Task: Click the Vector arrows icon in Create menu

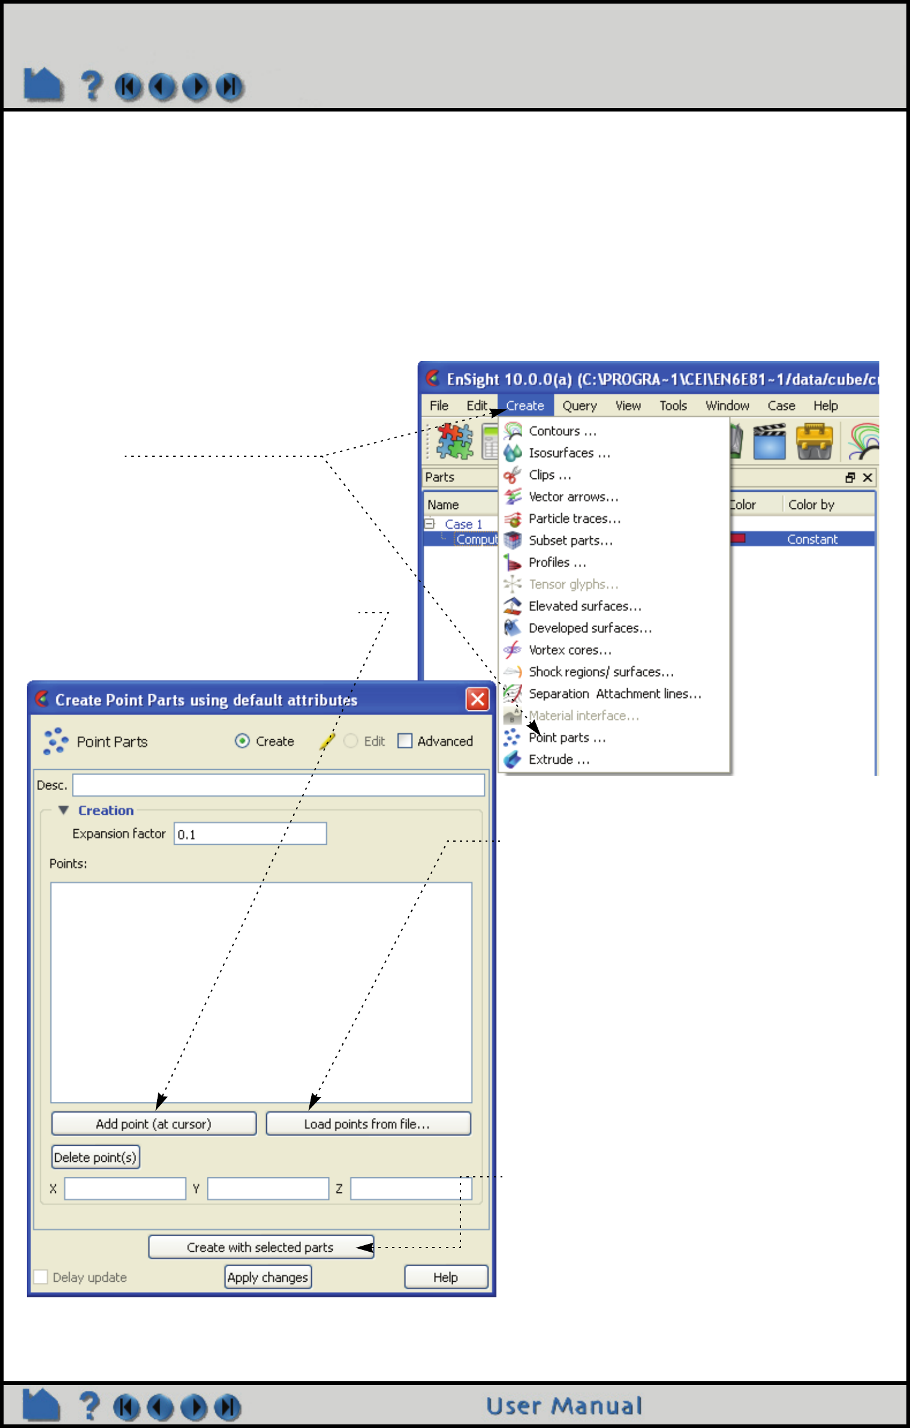Action: (513, 496)
